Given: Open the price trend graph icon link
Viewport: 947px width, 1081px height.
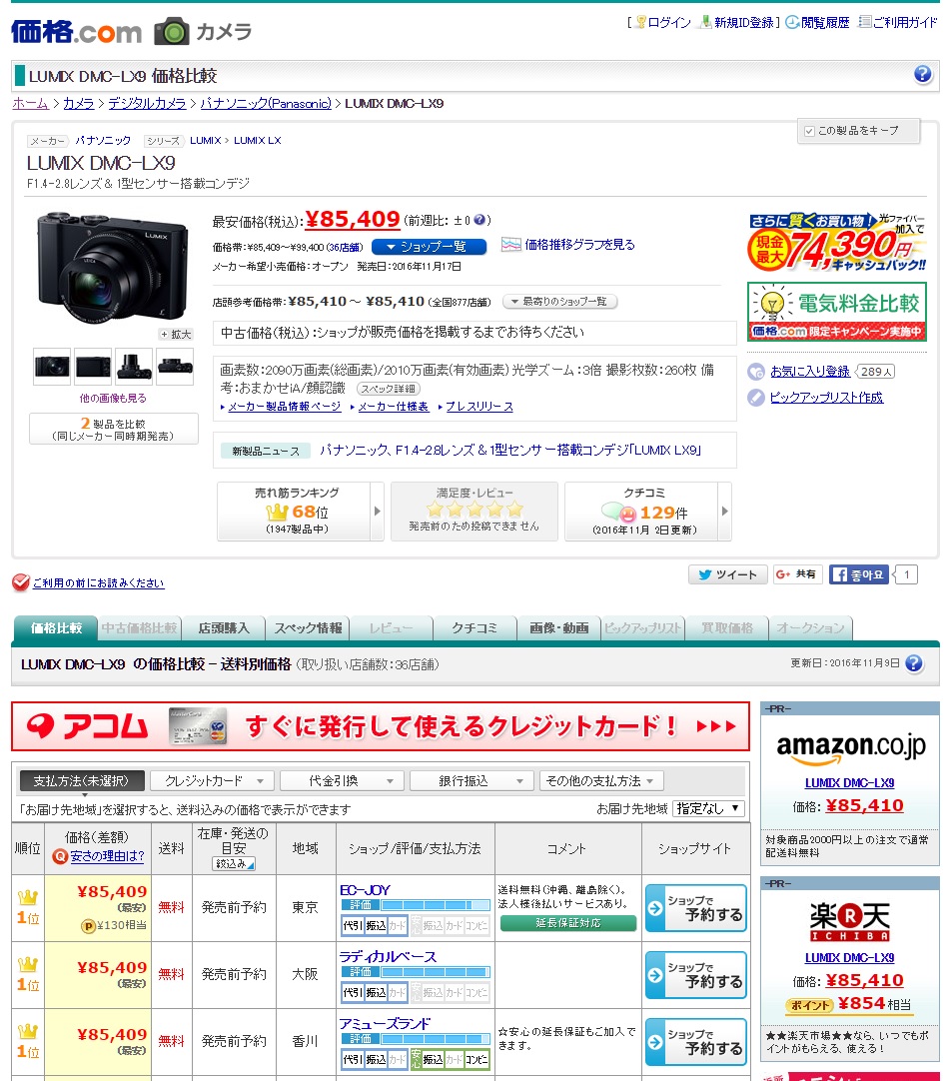Looking at the screenshot, I should pos(510,245).
